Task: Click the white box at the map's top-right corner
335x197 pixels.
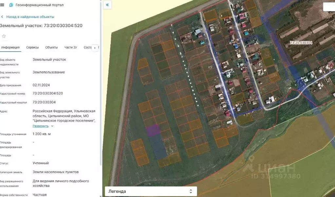Action: 329,7
